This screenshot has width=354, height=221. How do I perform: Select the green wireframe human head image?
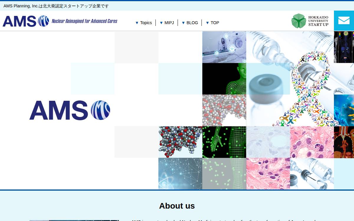pos(224,79)
